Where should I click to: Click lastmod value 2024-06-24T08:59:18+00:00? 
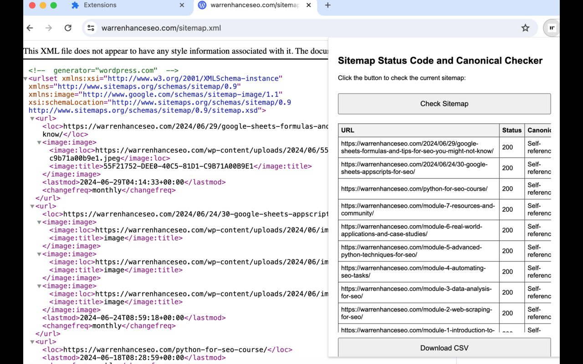pos(132,318)
